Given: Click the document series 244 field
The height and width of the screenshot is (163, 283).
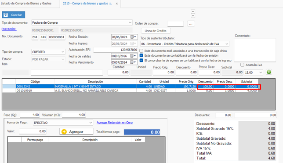Looking at the screenshot, I should 35,37.
